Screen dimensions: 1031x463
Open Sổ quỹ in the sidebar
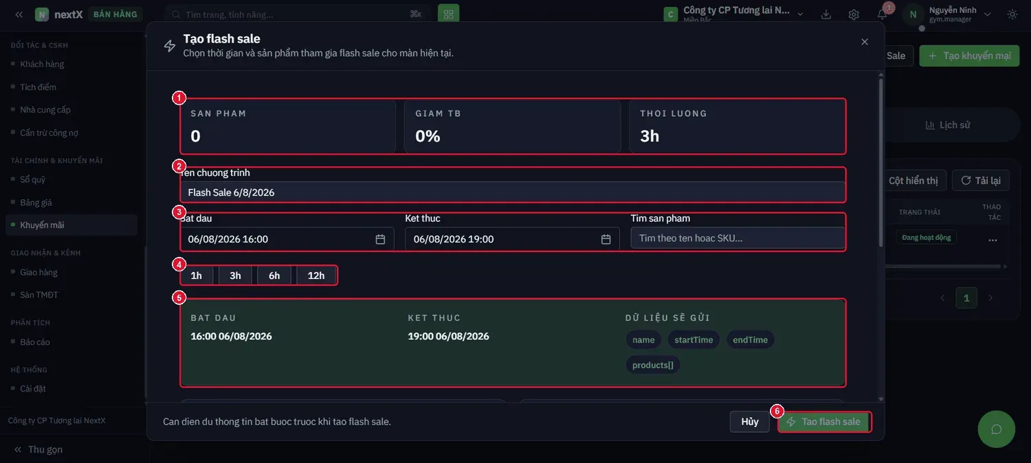tap(33, 179)
